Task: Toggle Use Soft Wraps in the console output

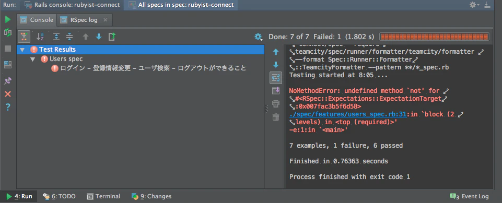Action: point(276,78)
